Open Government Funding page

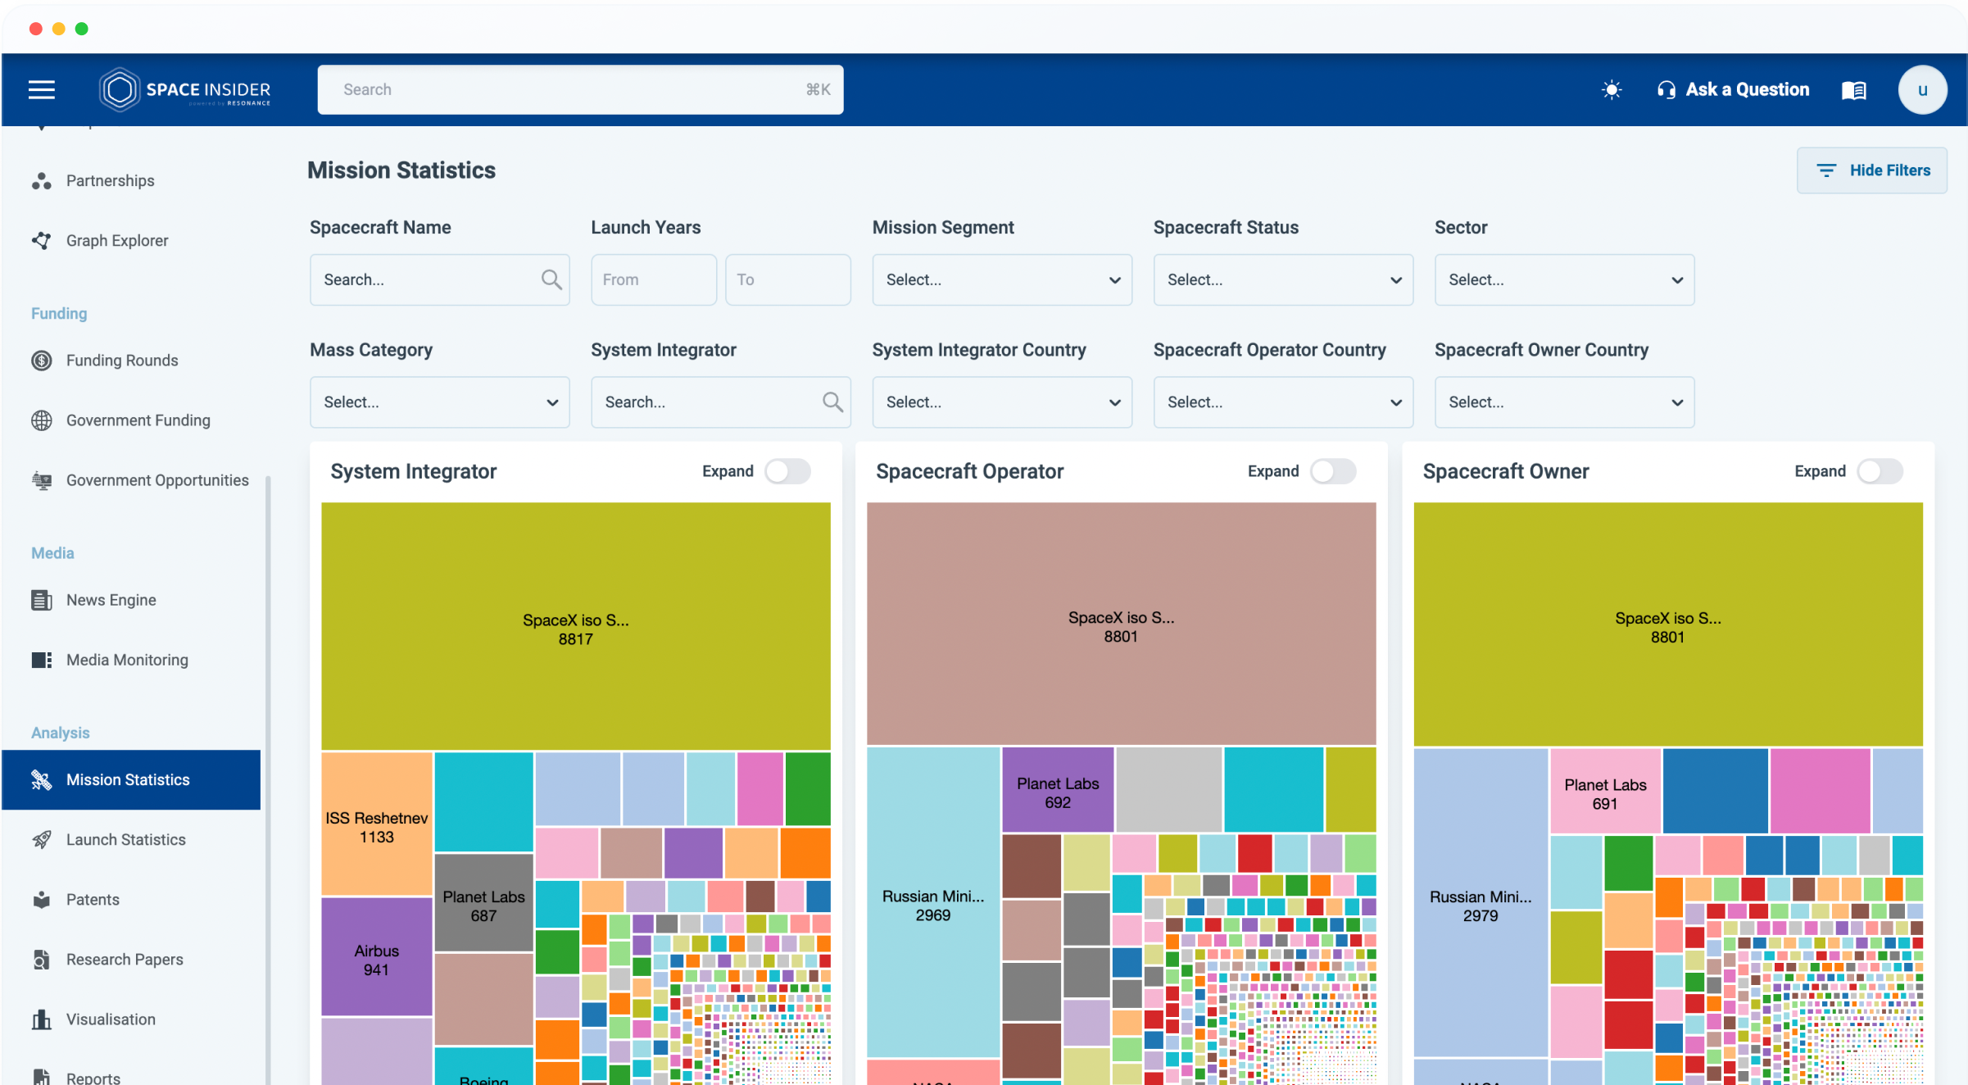tap(131, 420)
